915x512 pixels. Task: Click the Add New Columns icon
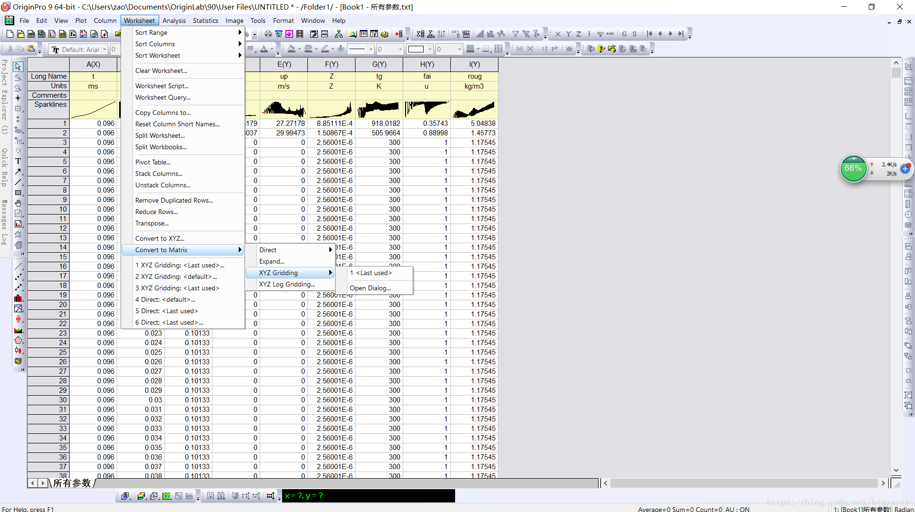399,34
